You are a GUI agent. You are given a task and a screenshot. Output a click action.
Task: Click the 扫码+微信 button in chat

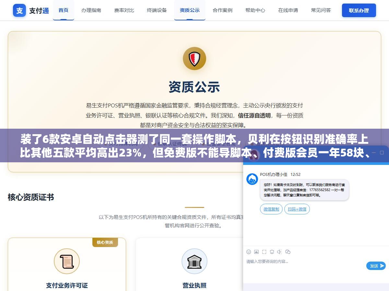297,209
